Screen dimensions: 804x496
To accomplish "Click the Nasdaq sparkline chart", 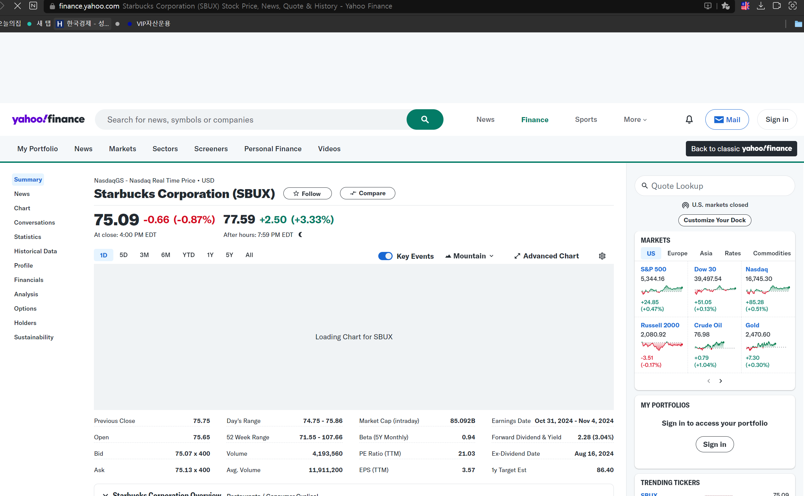I will click(x=767, y=290).
